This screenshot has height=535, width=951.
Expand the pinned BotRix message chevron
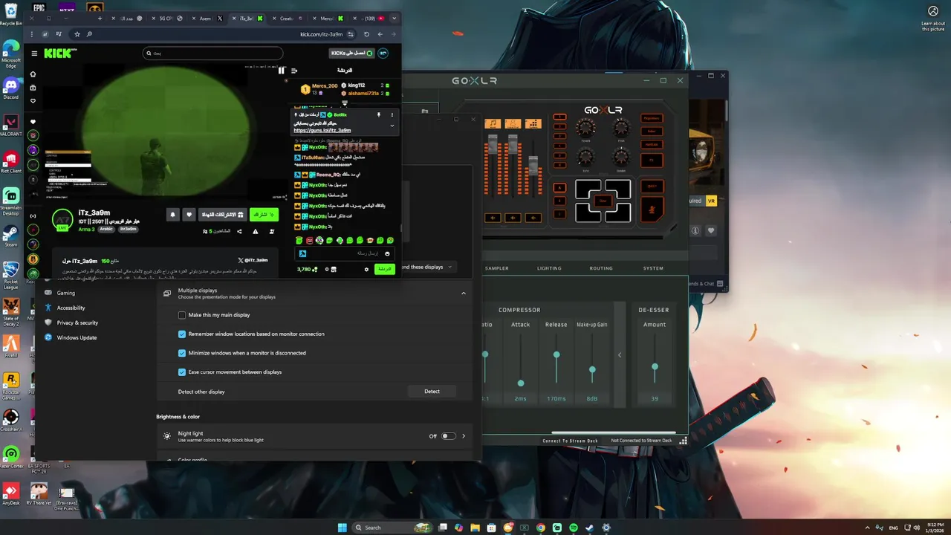click(392, 126)
